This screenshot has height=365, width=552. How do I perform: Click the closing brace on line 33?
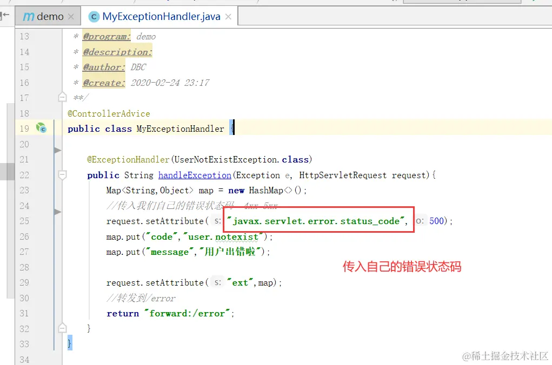70,342
